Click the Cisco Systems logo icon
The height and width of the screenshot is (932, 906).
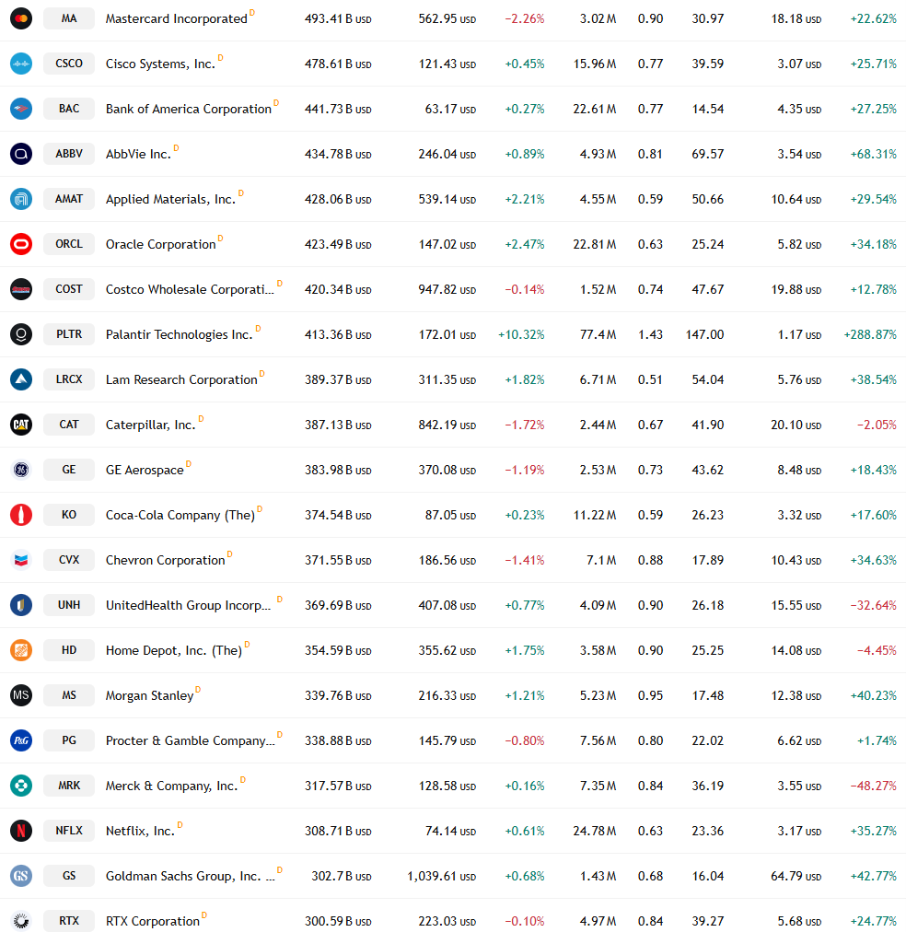[21, 64]
